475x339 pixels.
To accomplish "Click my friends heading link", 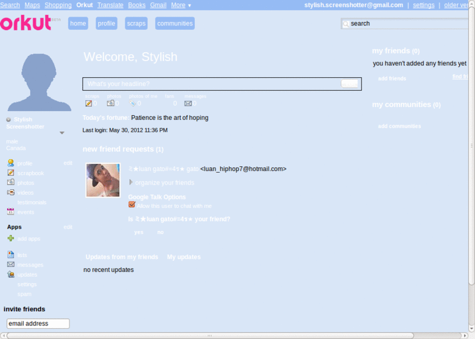I will (x=395, y=51).
